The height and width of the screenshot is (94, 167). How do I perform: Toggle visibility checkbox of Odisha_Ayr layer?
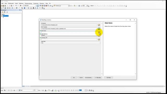[2, 16]
